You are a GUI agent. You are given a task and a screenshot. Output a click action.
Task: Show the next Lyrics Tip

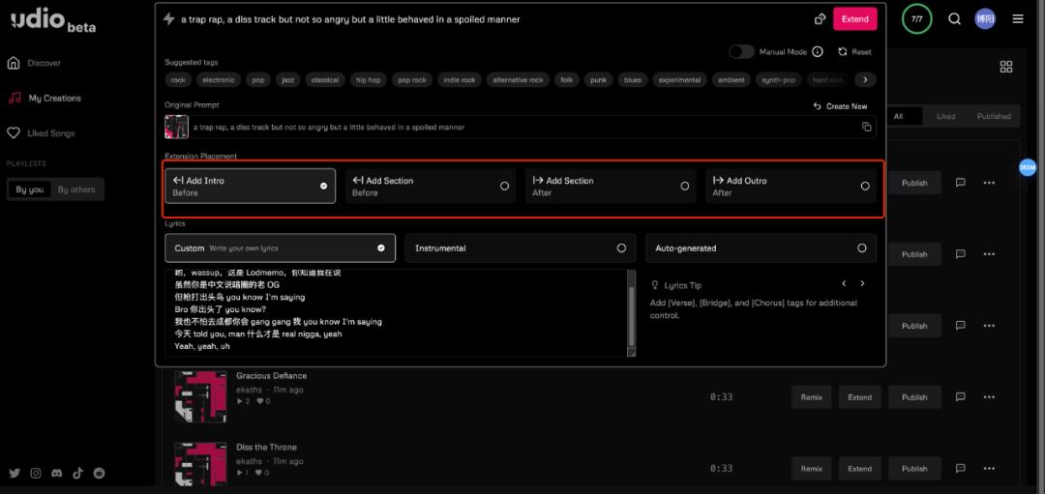(x=862, y=283)
